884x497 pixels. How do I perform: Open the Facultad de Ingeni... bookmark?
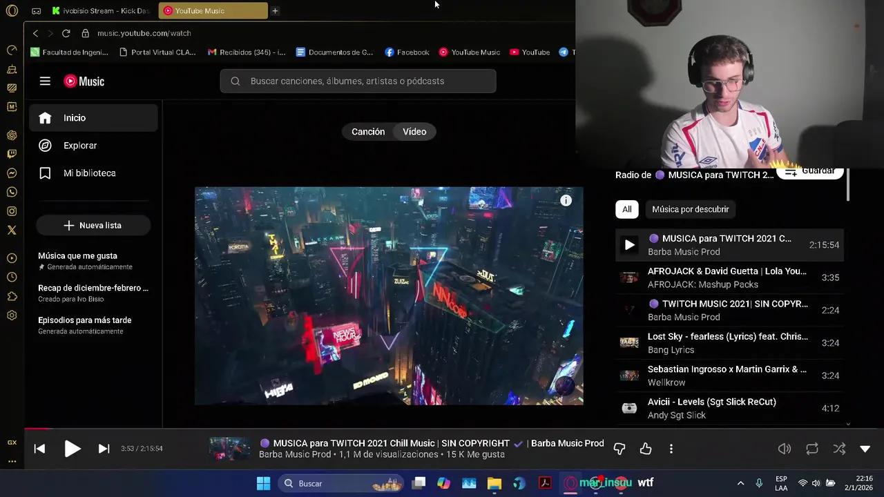point(69,52)
